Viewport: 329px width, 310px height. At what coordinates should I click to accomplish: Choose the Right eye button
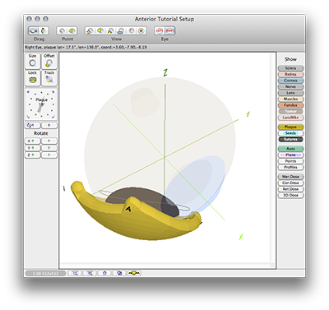[x=169, y=30]
